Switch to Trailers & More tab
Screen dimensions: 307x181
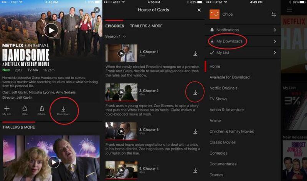[x=146, y=26]
